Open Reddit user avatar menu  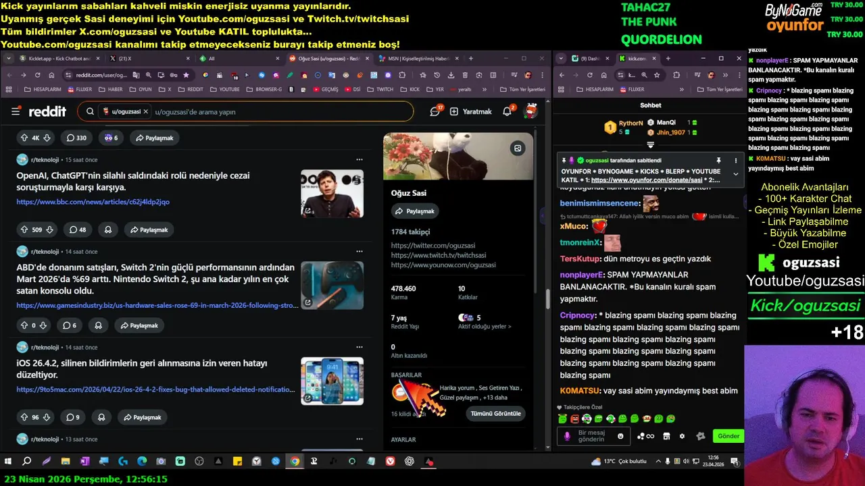pos(532,111)
